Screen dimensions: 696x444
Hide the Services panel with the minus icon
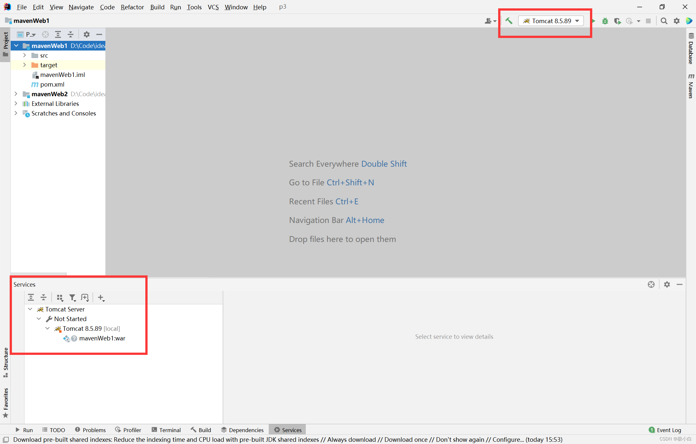click(680, 284)
